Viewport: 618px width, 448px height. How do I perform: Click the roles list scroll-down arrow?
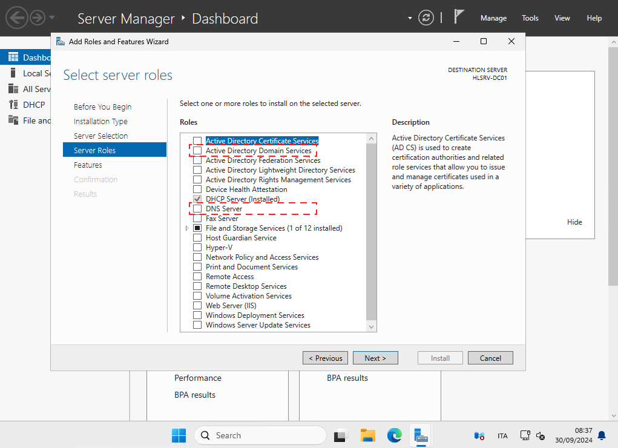pyautogui.click(x=372, y=326)
